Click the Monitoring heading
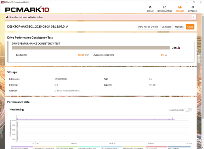The width and height of the screenshot is (204, 149). (17, 109)
